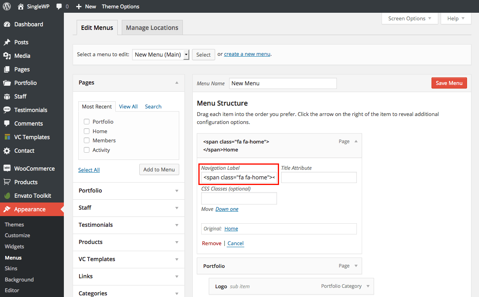Click the Posts pushpin icon

(x=7, y=42)
